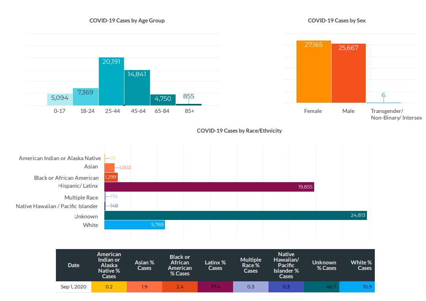426x301 pixels.
Task: Select the Date column header
Action: pyautogui.click(x=74, y=265)
